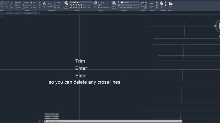Select Match Properties tool
220x123 pixels.
click(114, 5)
